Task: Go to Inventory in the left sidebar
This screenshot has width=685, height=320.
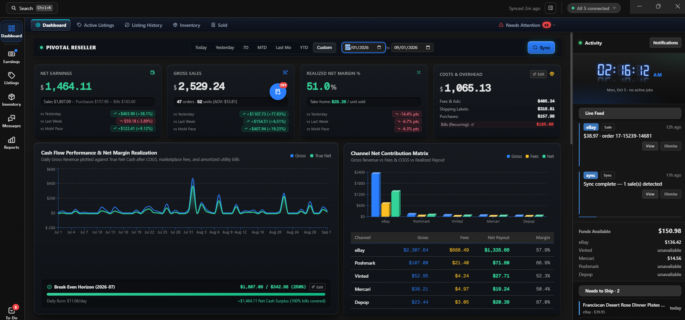Action: (x=12, y=100)
